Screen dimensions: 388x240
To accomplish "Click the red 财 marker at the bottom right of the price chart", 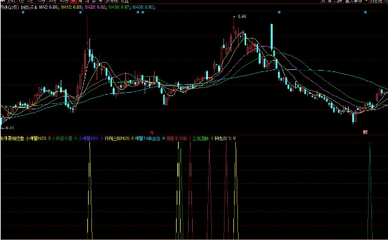I will (365, 132).
